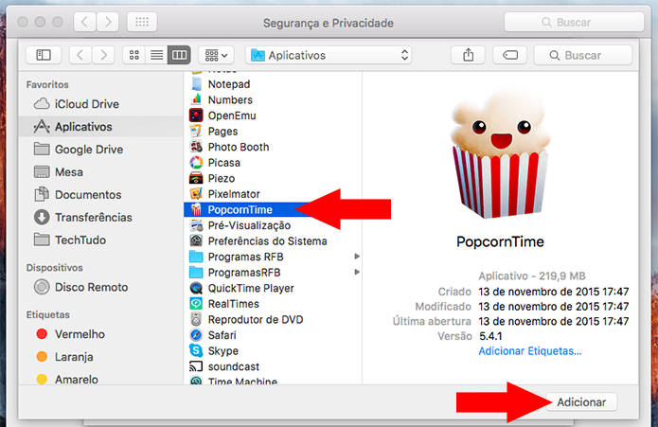Switch to icon view
Viewport: 658px width, 427px height.
pyautogui.click(x=133, y=55)
